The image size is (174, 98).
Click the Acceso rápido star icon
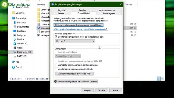tap(14, 7)
